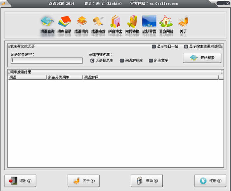Minimize the window using title bar button

point(224,4)
